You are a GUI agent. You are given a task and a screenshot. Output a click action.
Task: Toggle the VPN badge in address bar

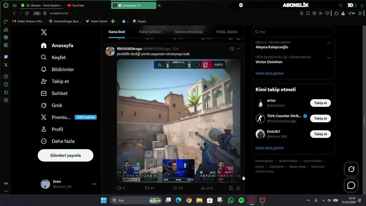pyautogui.click(x=37, y=13)
